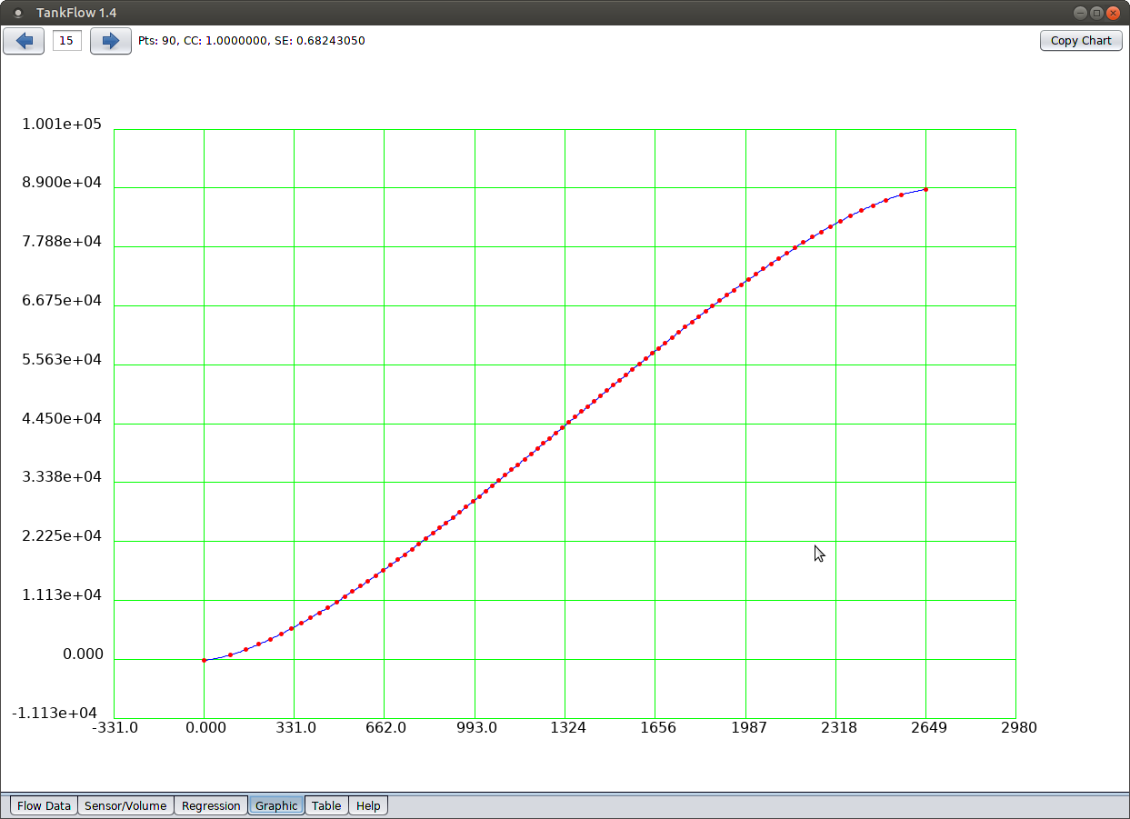Minimize the TankFlow window
The width and height of the screenshot is (1130, 819).
coord(1079,13)
